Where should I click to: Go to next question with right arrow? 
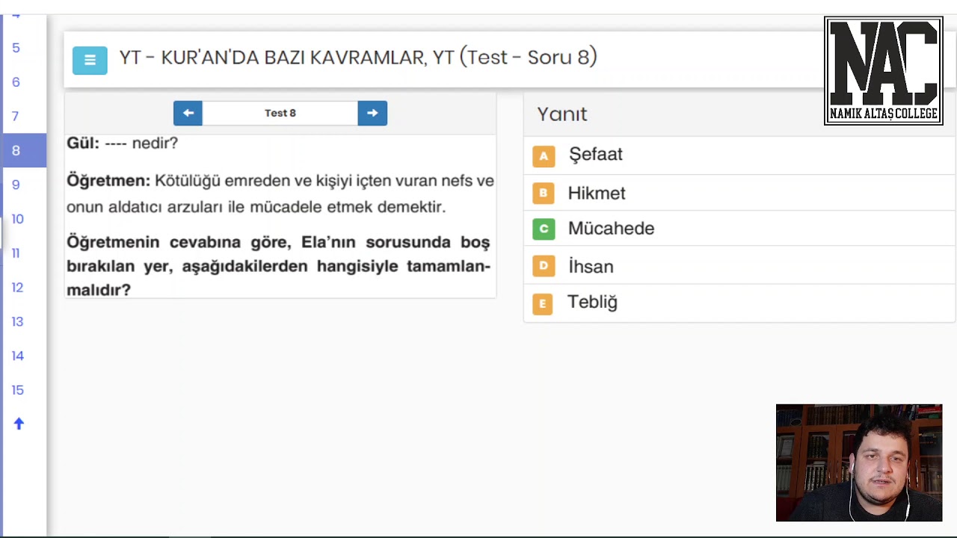coord(372,113)
